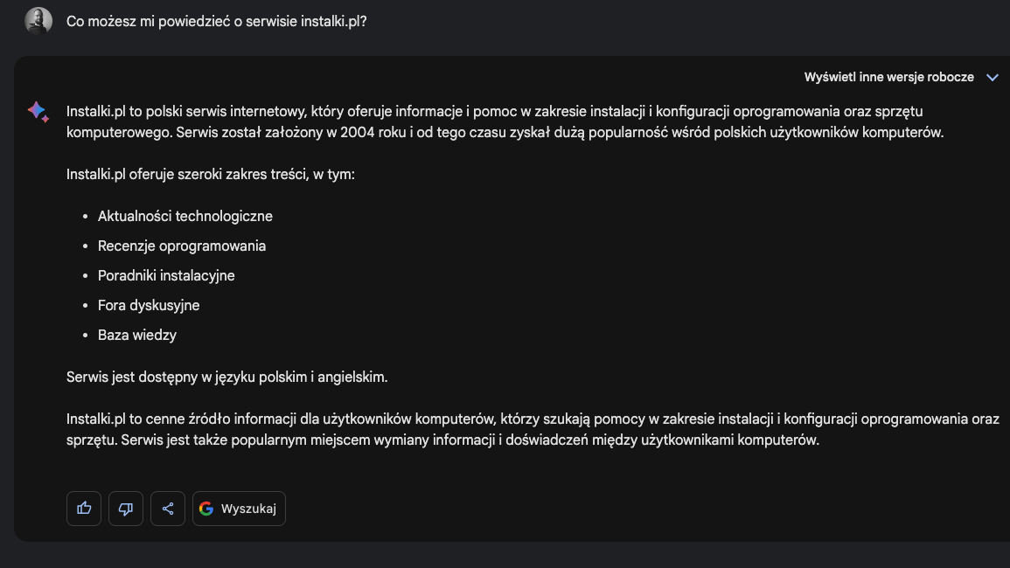Image resolution: width=1010 pixels, height=568 pixels.
Task: Click the sentence about polskim i angielskim
Action: [x=226, y=377]
